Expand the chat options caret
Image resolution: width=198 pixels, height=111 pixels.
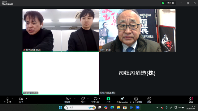[88, 99]
